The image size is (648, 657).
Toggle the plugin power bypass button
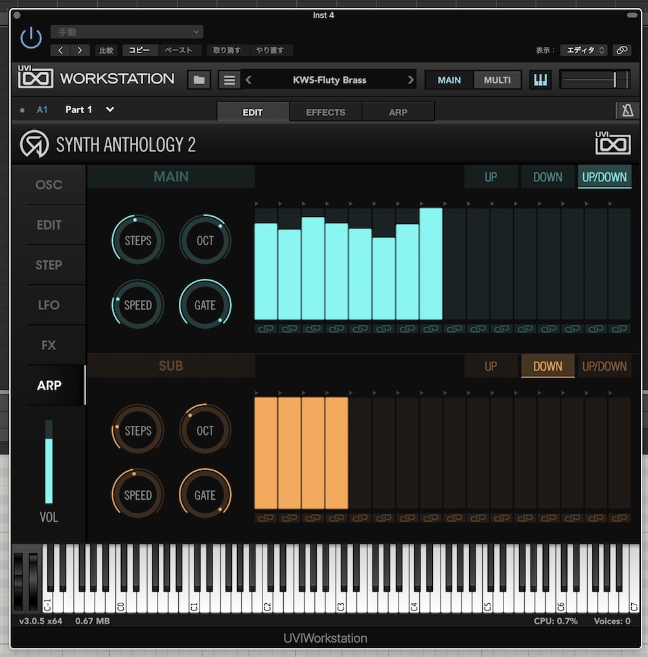30,39
